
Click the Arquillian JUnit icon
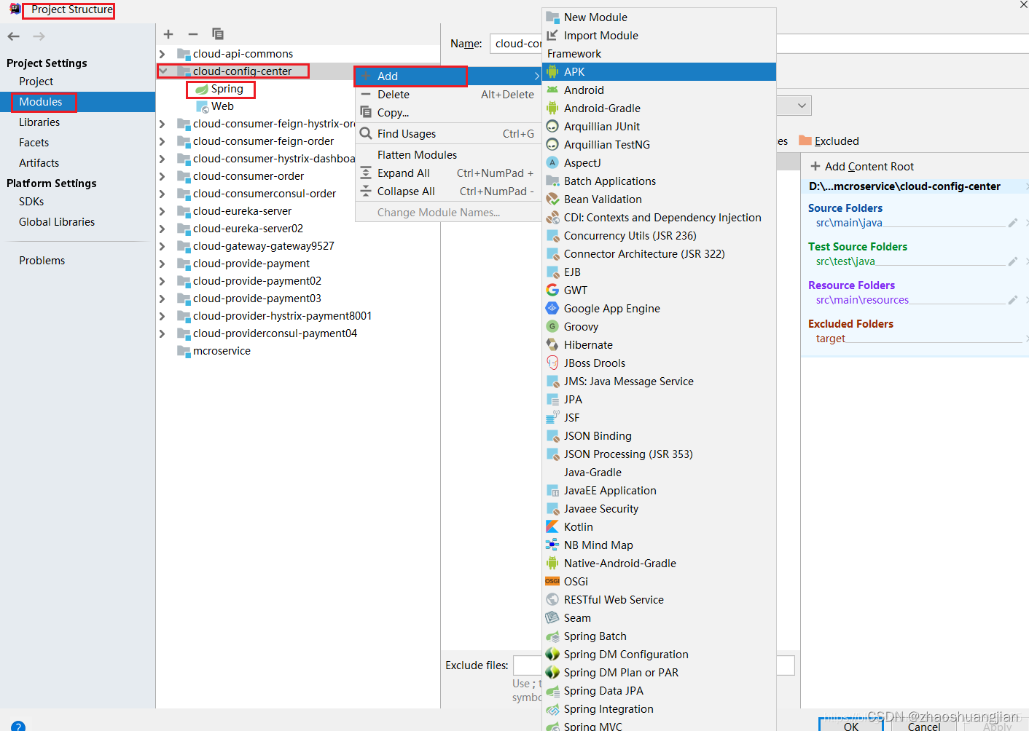(x=552, y=126)
